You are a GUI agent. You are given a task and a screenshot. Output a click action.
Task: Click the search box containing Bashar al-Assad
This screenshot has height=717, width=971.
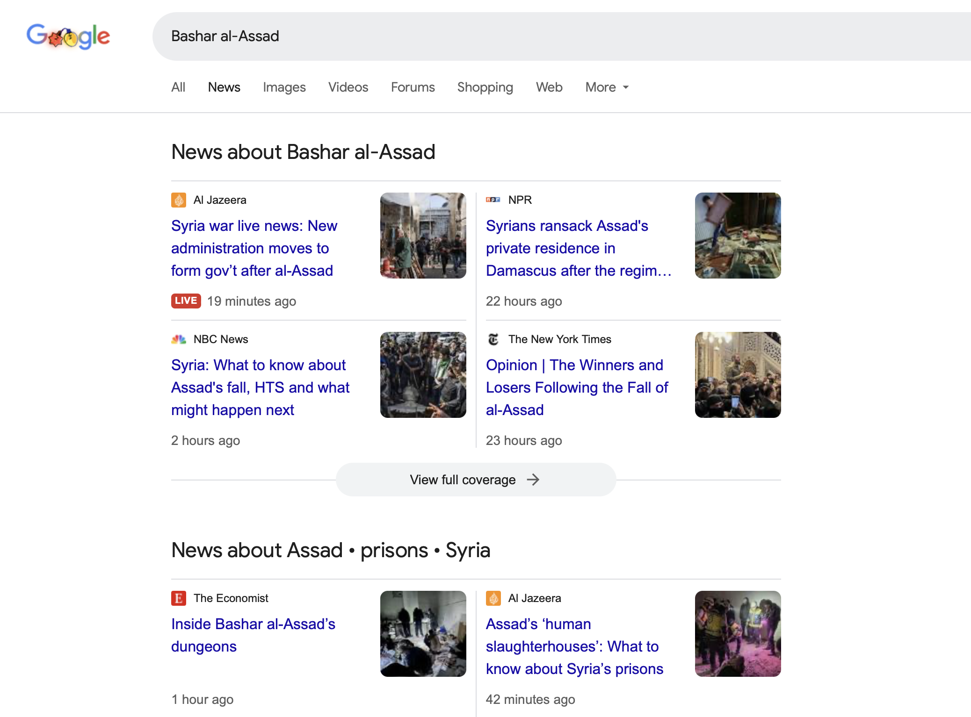pos(561,36)
